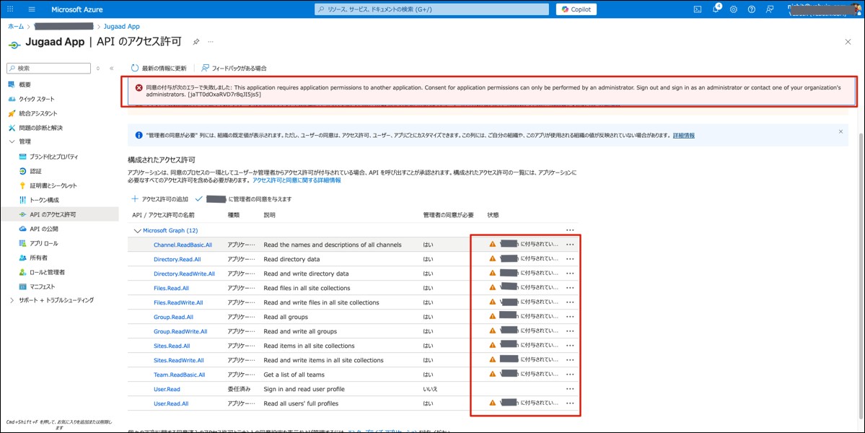Click the Jugaad App breadcrumb link
This screenshot has width=865, height=433.
(121, 27)
